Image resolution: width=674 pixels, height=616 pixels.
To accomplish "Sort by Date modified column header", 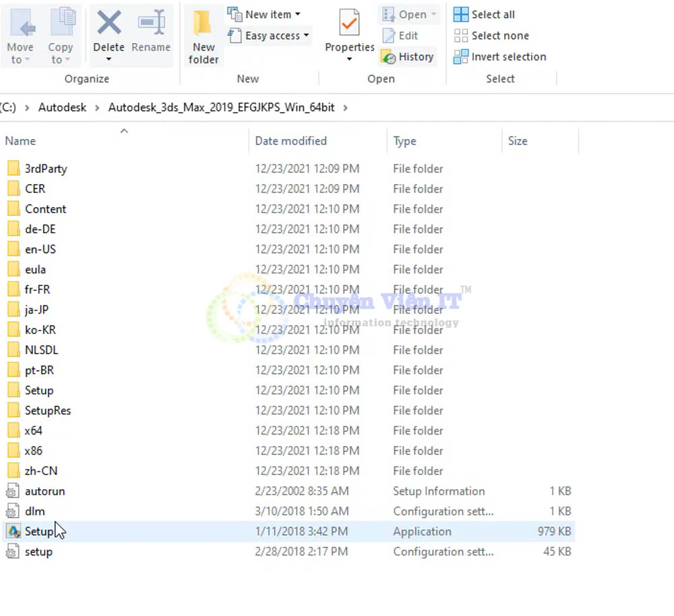I will click(290, 141).
